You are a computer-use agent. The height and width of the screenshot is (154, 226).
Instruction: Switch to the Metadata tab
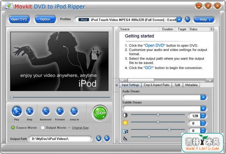[191, 85]
